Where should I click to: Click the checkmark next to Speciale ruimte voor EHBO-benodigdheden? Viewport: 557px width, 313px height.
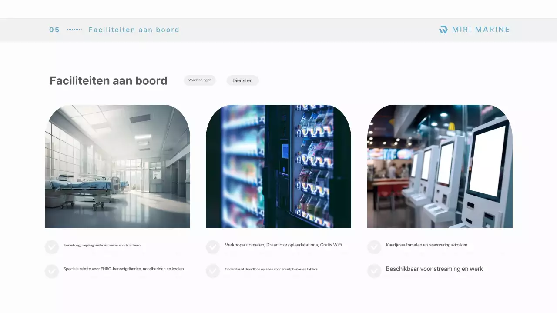(x=52, y=270)
